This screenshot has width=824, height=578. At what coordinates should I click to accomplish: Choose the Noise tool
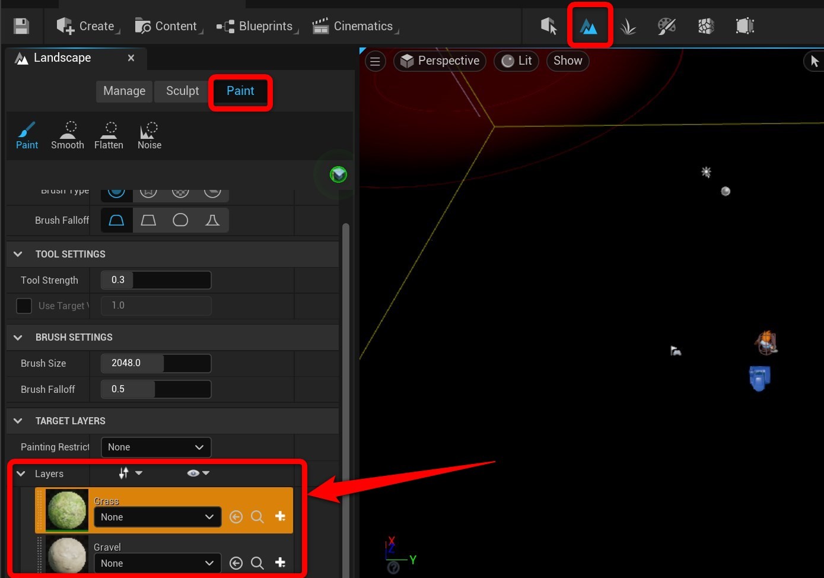click(149, 135)
